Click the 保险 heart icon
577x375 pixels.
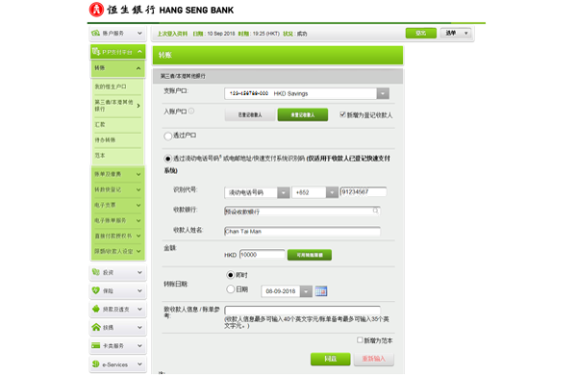[x=95, y=290]
